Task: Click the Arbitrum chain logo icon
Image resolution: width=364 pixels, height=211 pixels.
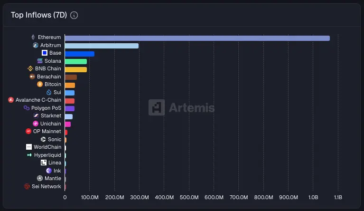Action: coord(36,45)
